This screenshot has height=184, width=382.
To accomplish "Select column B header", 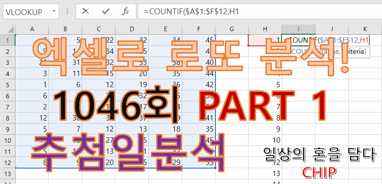I will [65, 29].
